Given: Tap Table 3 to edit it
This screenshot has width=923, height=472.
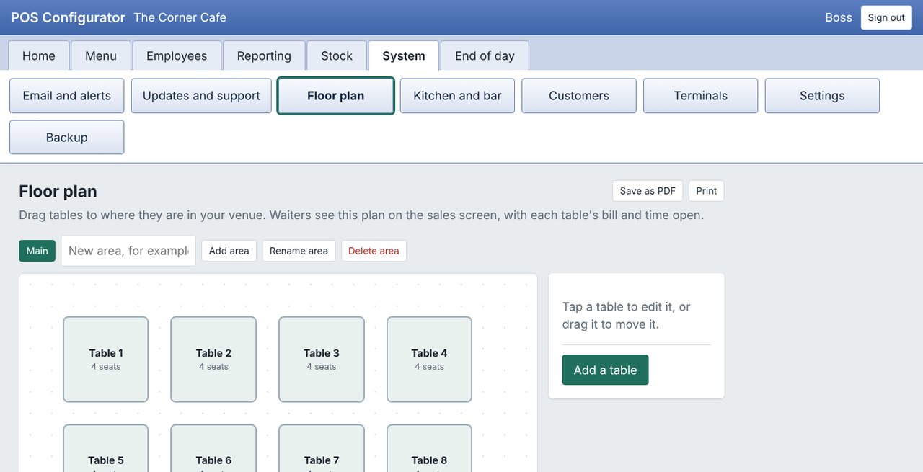Looking at the screenshot, I should pos(322,360).
